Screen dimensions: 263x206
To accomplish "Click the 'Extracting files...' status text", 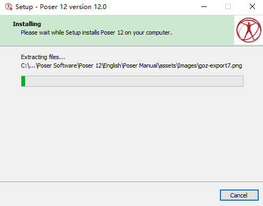I will [x=43, y=57].
